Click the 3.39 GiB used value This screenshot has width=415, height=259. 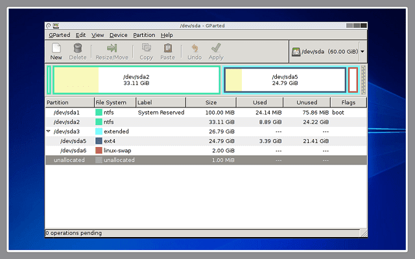270,141
